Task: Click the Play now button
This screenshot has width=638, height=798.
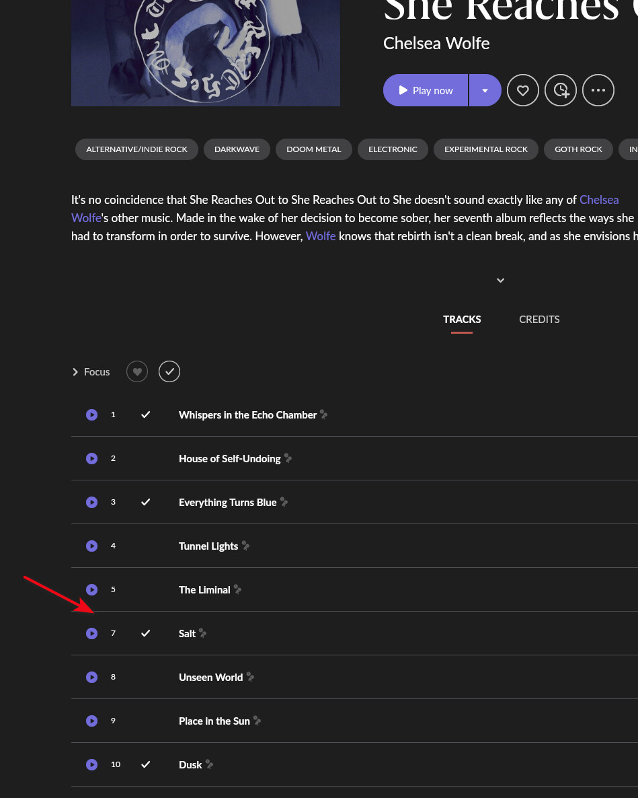Action: [426, 91]
